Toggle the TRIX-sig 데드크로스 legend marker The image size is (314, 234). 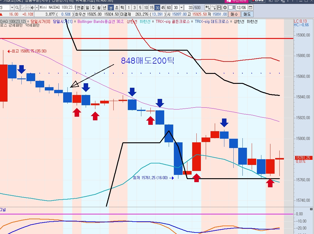(x=192, y=22)
